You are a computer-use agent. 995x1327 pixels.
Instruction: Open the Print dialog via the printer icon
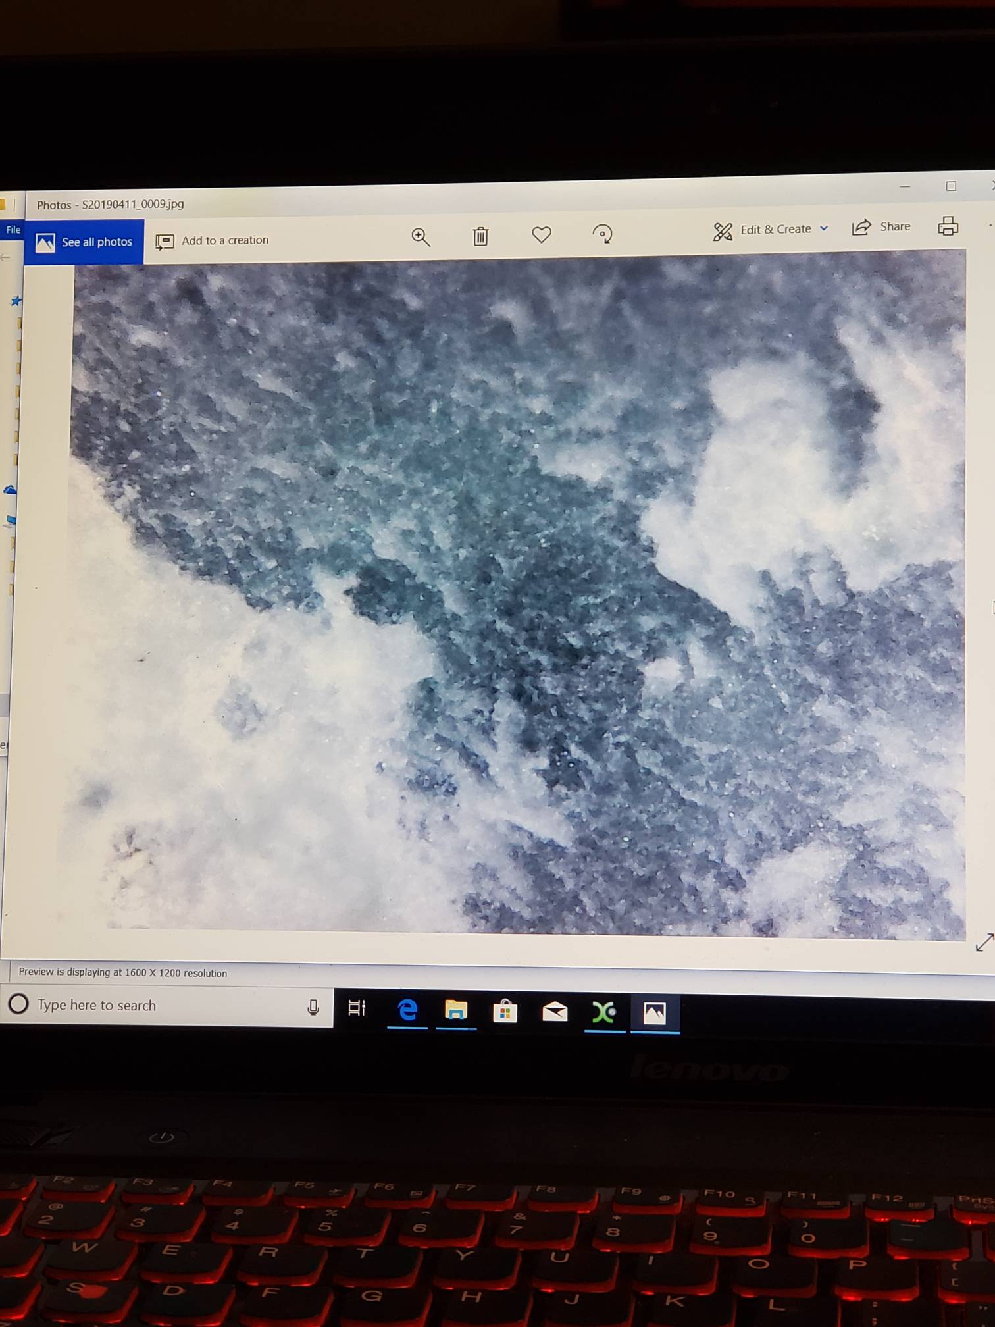[x=948, y=226]
